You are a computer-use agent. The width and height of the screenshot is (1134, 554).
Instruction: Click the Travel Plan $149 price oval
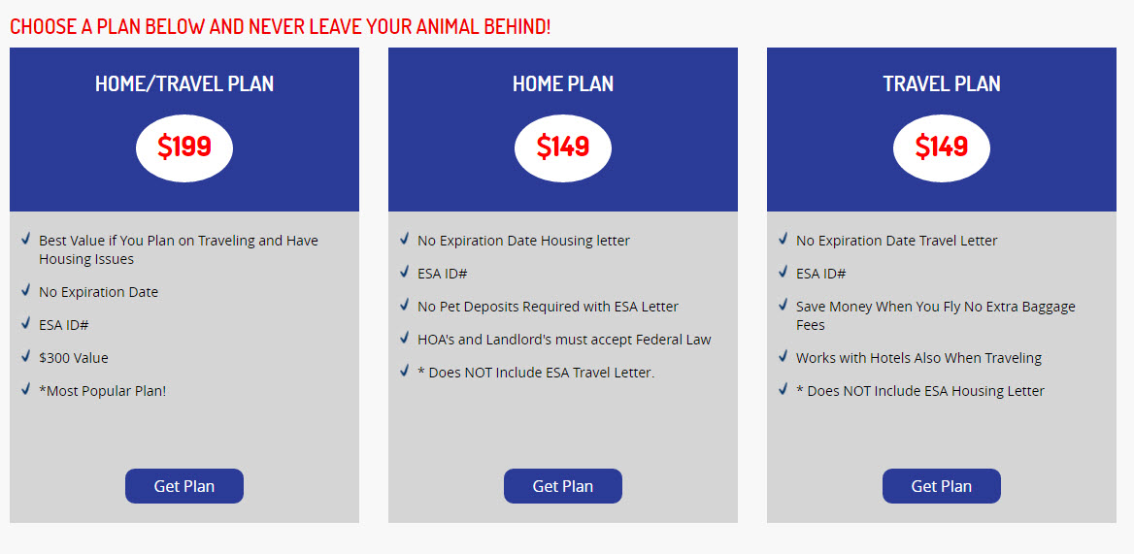click(942, 148)
